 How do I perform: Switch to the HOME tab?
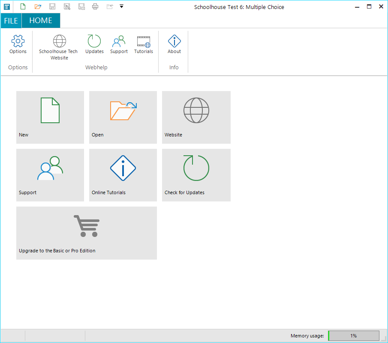point(41,21)
